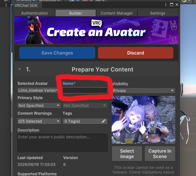Collapse the Prepare Your Content section
The image size is (196, 176).
(19, 69)
